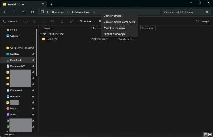Click the Paste clipboard icon
Image resolution: width=213 pixels, height=137 pixels.
click(44, 21)
